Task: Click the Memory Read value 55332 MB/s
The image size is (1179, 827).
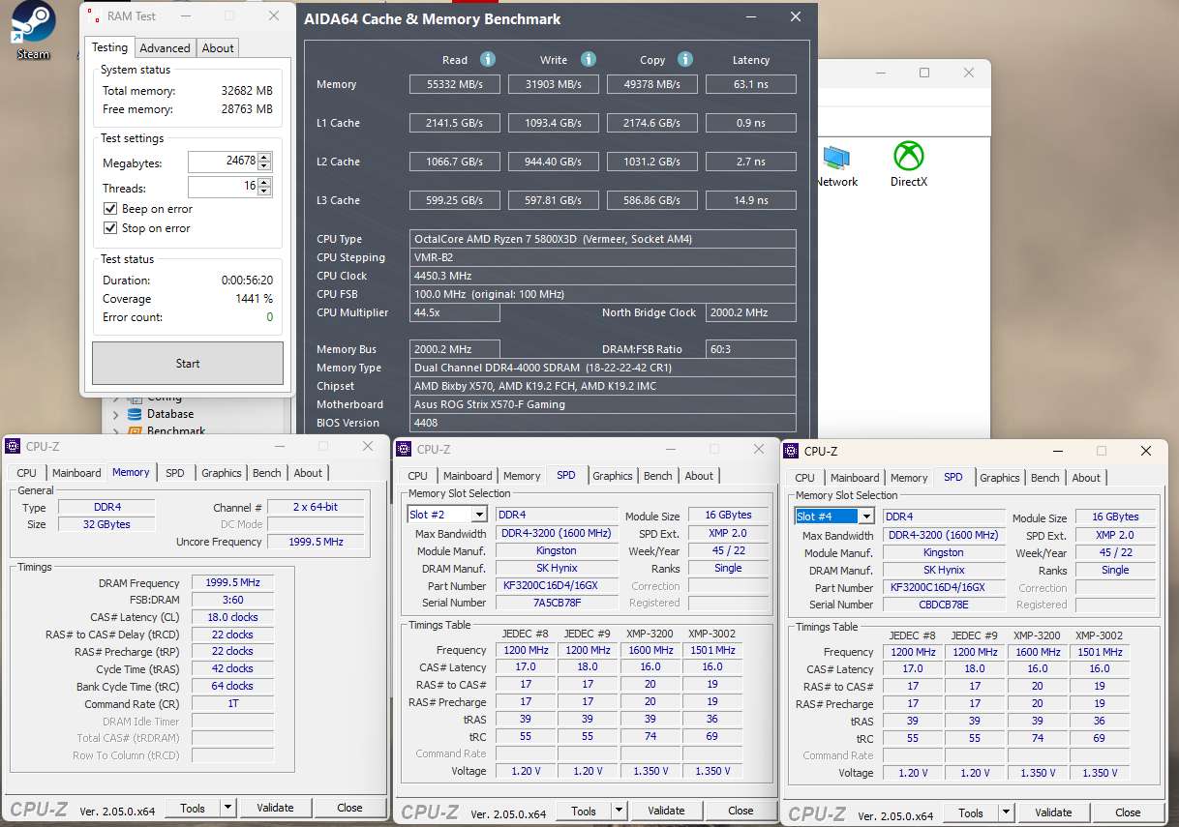Action: point(455,84)
